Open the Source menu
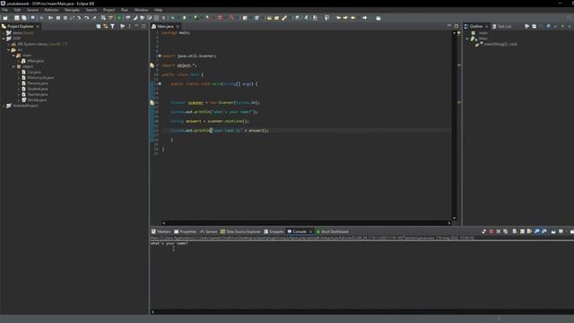The height and width of the screenshot is (323, 574). click(x=32, y=10)
